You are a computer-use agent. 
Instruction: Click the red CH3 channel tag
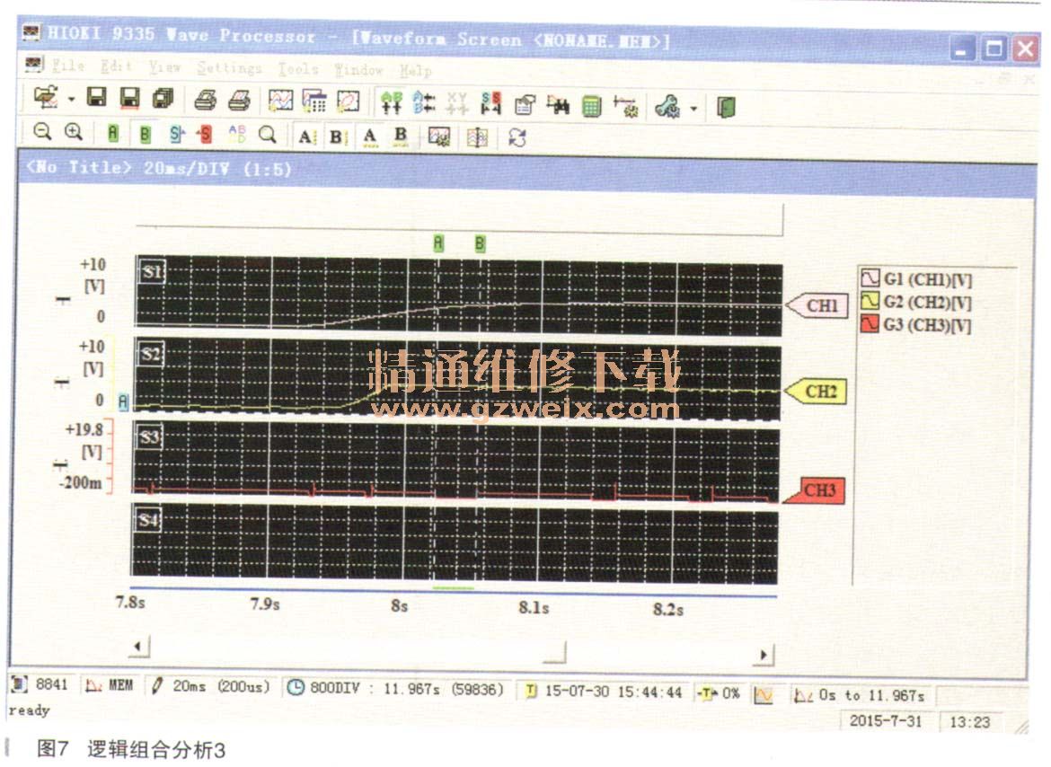click(x=814, y=490)
